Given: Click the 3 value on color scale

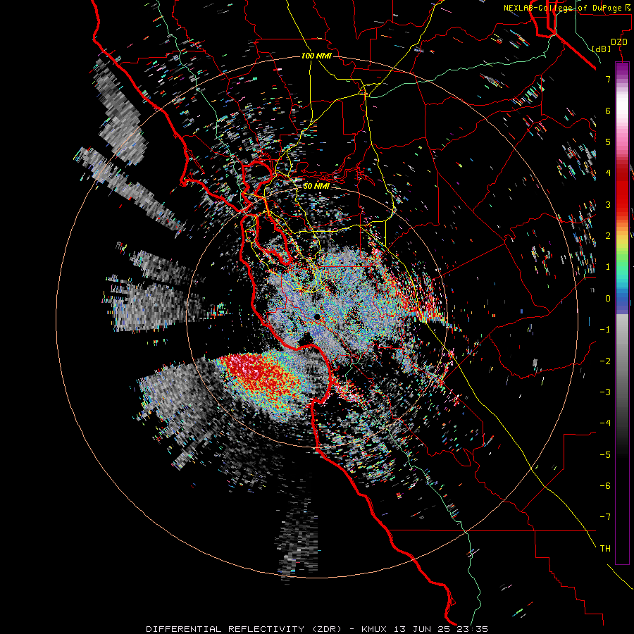Looking at the screenshot, I should (608, 204).
